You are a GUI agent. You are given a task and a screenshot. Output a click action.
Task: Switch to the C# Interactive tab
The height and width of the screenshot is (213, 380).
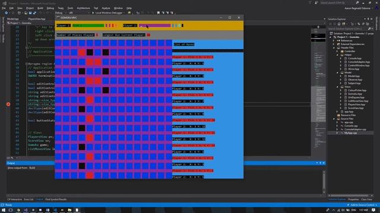click(x=14, y=199)
